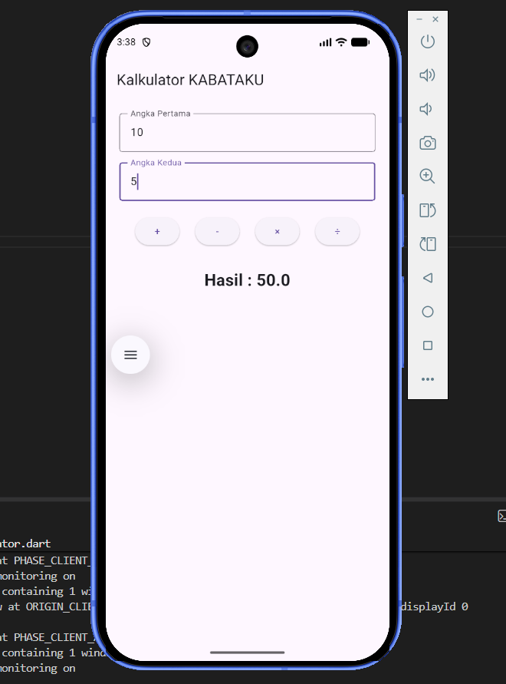
Task: Open the floating hamburger menu button
Action: coord(130,355)
